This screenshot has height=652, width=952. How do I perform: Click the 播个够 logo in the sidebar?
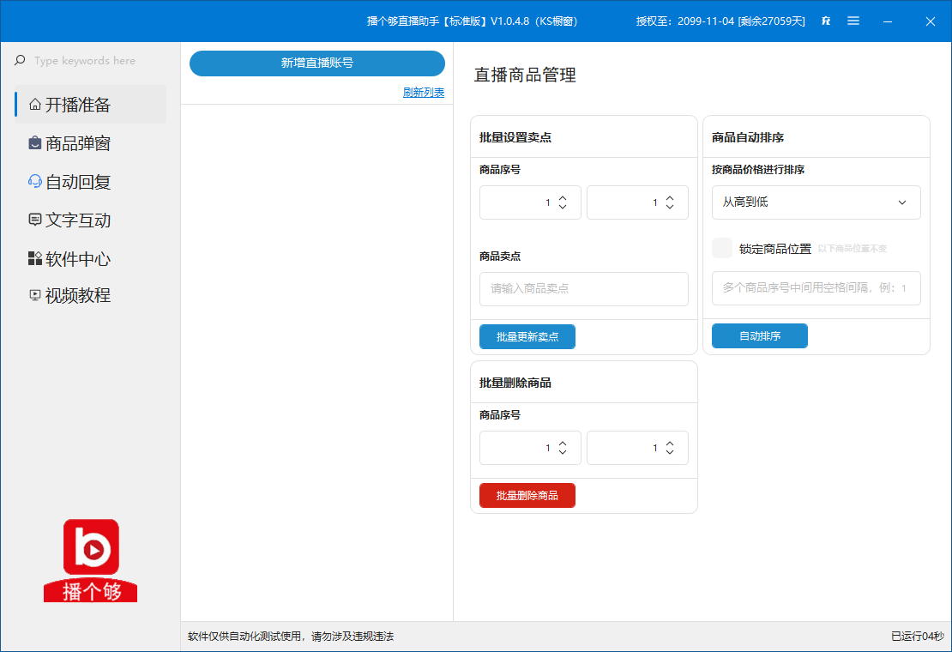(91, 559)
